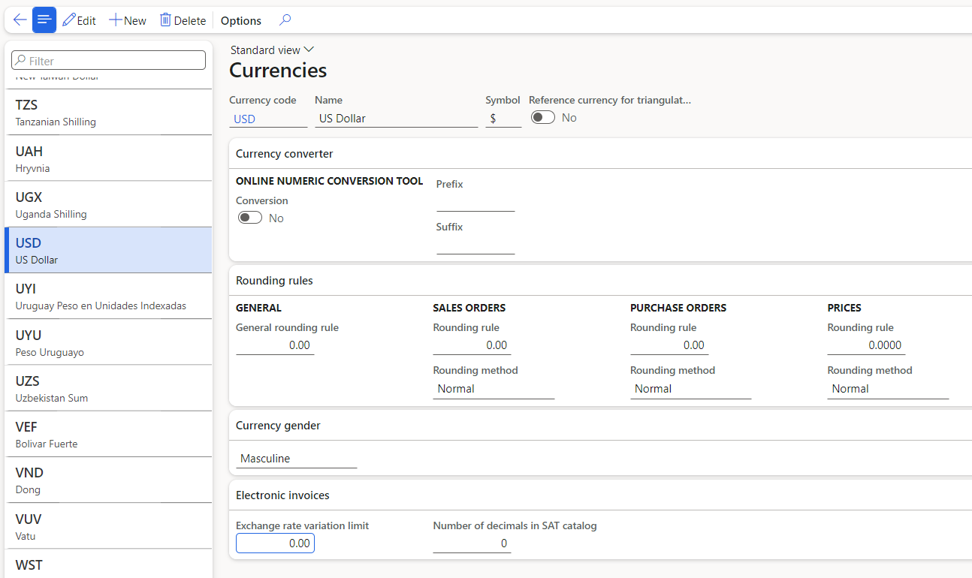Select VND Dong in list
Image resolution: width=972 pixels, height=578 pixels.
(x=108, y=479)
